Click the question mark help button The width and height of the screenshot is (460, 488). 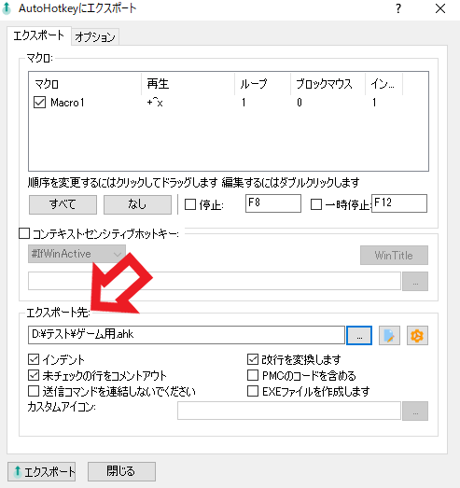(398, 8)
